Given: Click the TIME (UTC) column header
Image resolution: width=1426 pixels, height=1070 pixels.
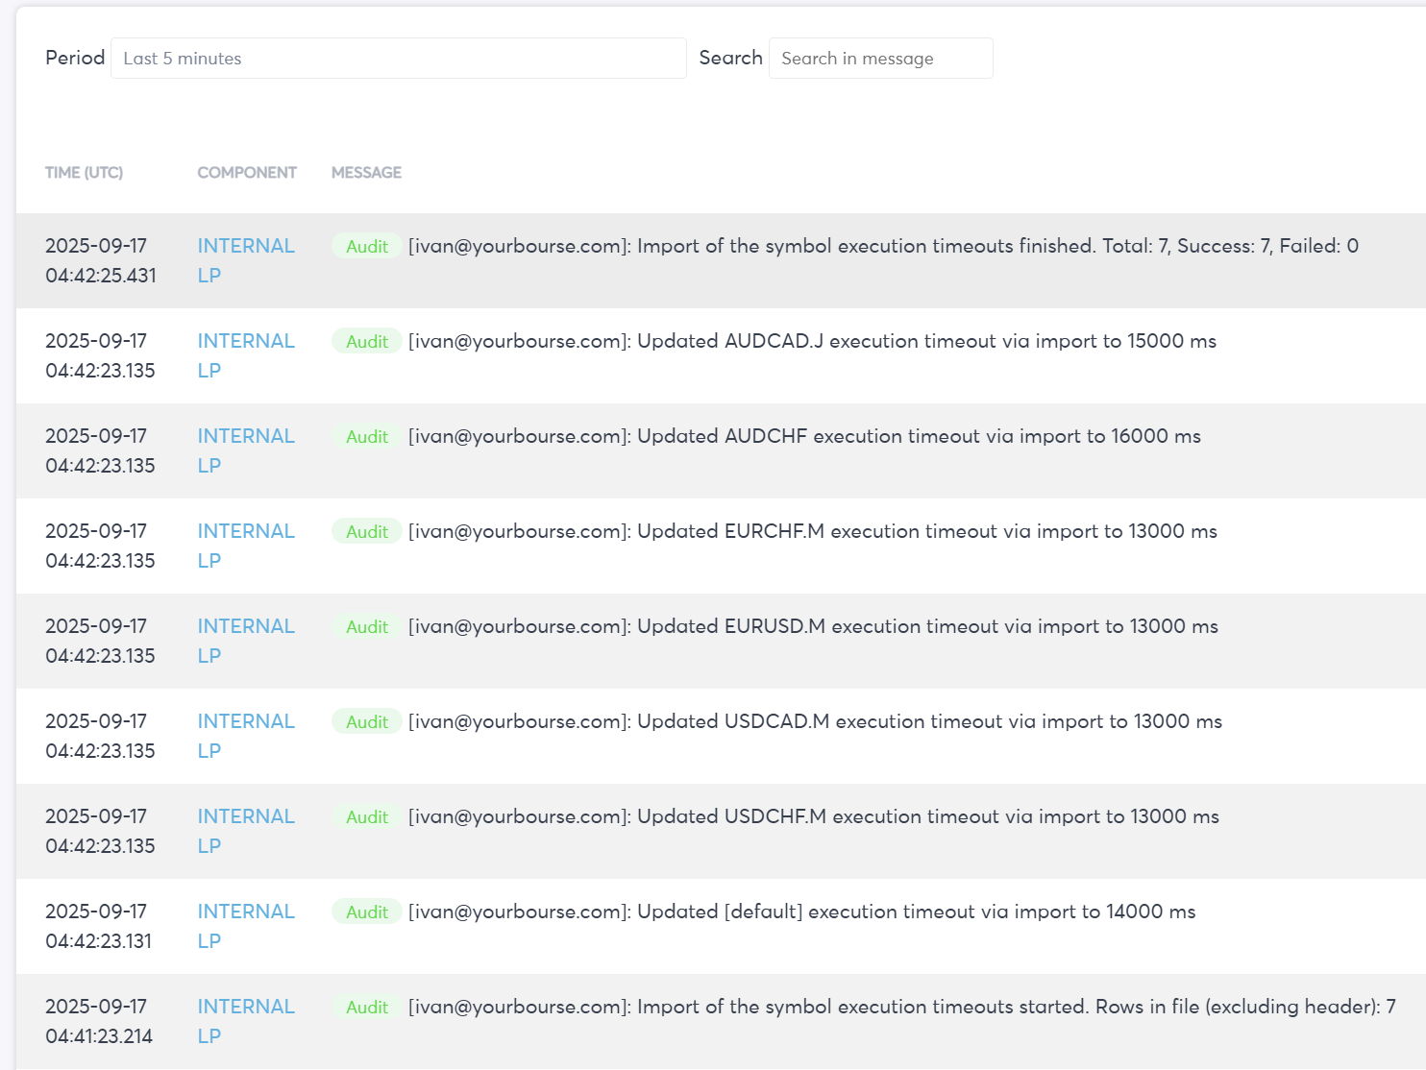Looking at the screenshot, I should pos(84,173).
